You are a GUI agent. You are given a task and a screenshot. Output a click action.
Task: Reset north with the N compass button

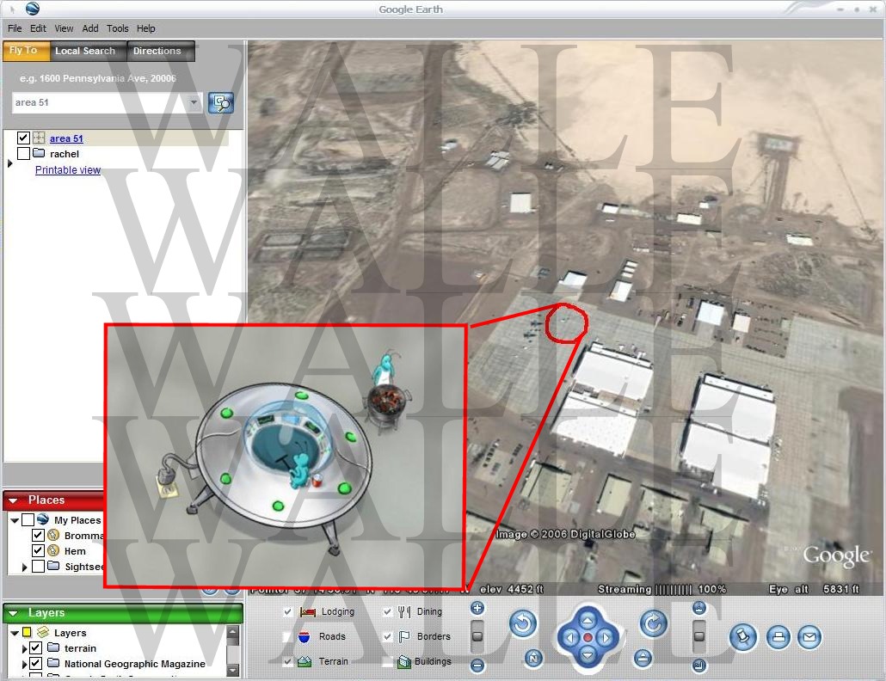coord(532,658)
